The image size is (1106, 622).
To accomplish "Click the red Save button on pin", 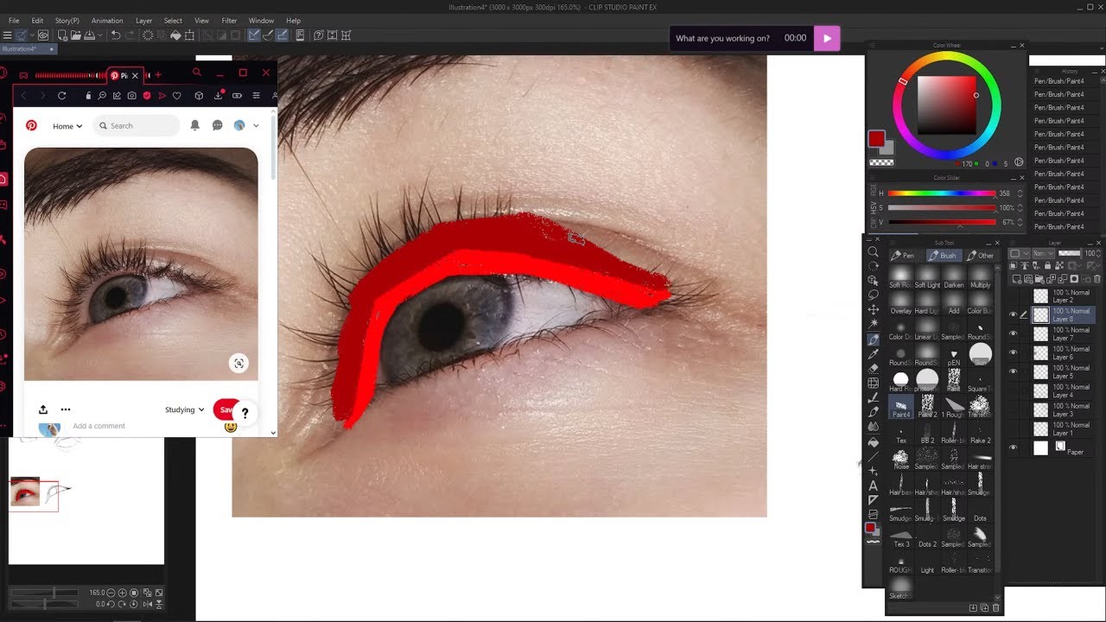I will pos(226,409).
